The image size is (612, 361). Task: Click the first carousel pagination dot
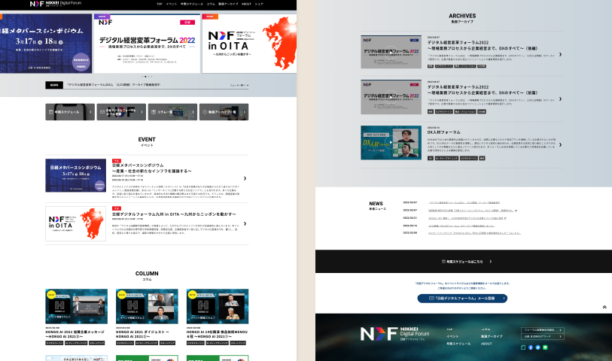tap(142, 77)
